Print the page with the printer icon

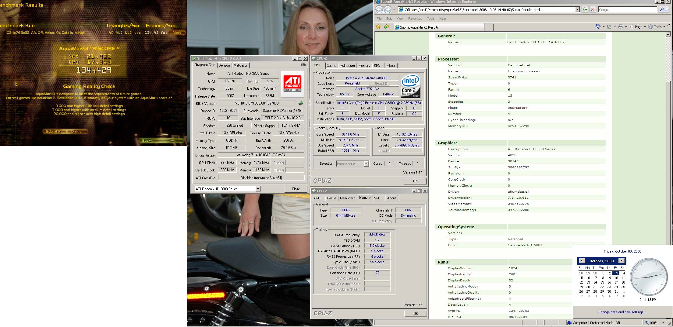(620, 27)
